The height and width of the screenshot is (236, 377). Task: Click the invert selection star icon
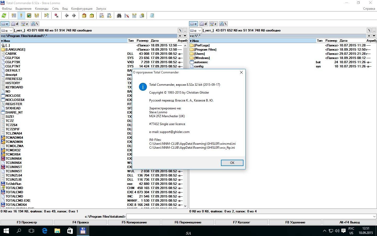(x=56, y=16)
